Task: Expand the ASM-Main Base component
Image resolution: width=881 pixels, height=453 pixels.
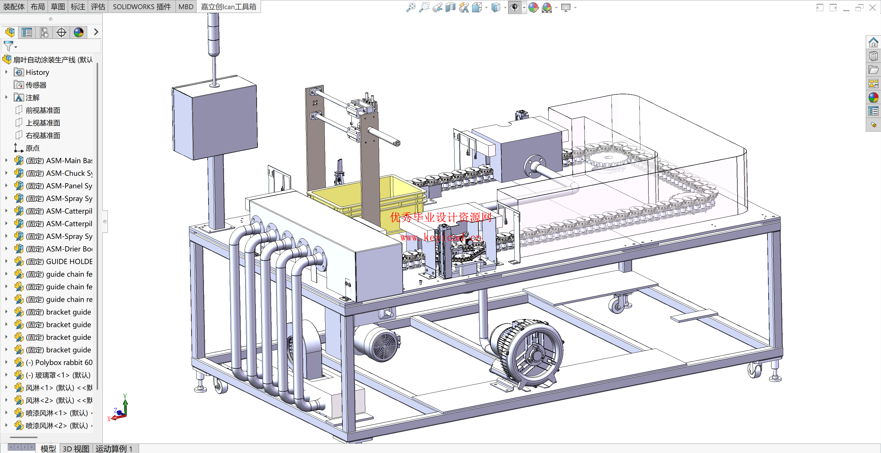Action: (6, 160)
